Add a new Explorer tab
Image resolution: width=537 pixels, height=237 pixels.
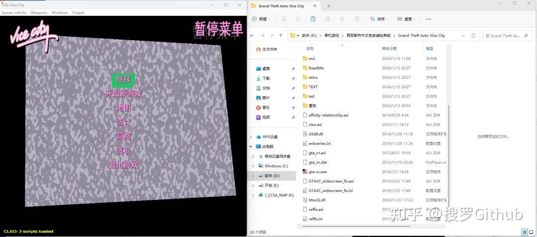point(329,6)
